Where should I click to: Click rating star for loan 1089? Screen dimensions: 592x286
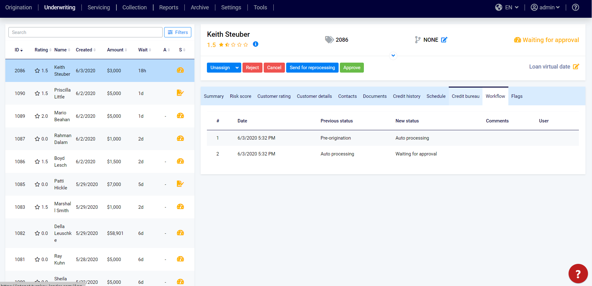point(37,116)
